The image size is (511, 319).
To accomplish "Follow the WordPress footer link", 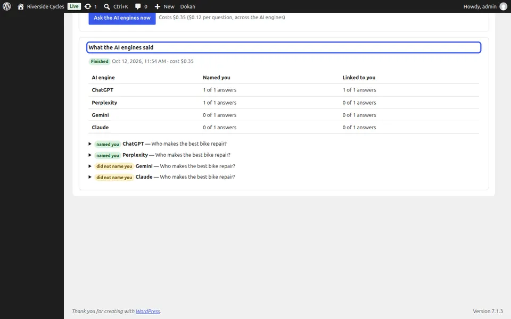I will (x=147, y=311).
